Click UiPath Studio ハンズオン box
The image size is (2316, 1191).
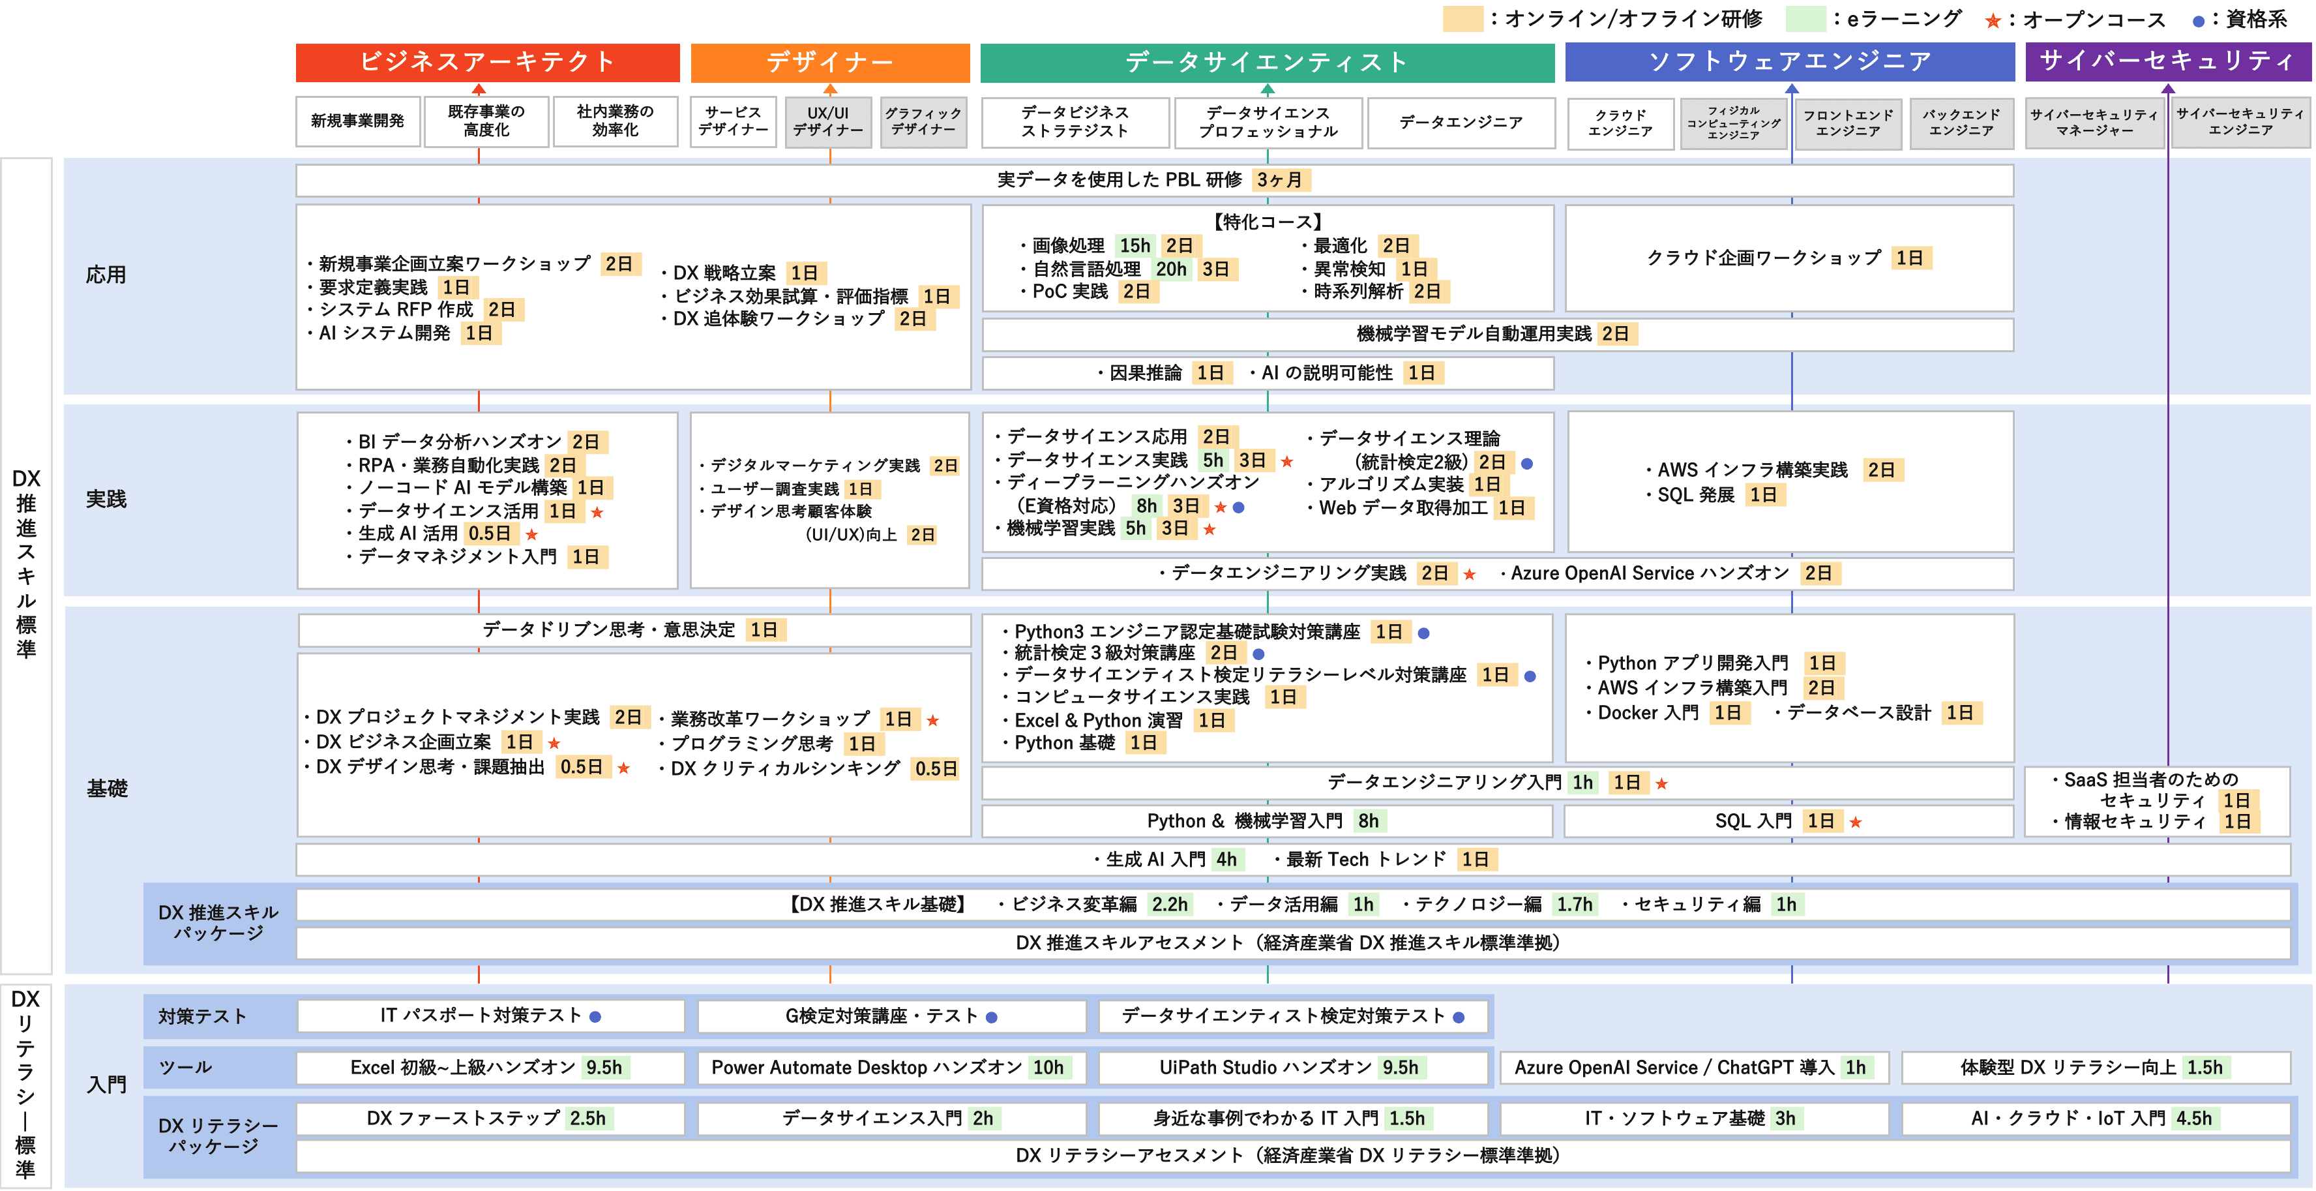click(x=1293, y=1068)
